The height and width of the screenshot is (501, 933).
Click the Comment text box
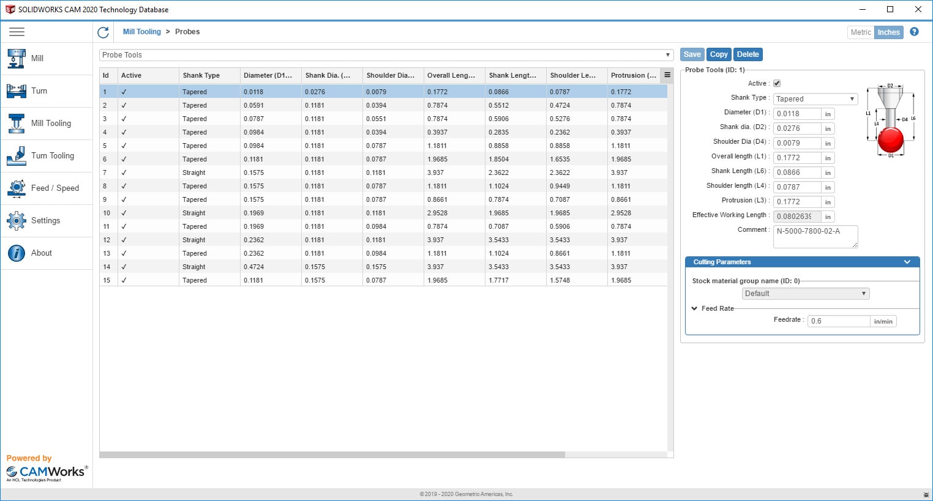pyautogui.click(x=815, y=237)
